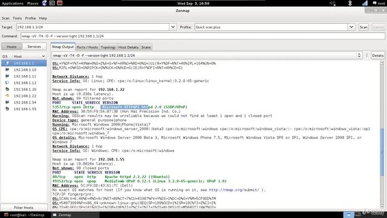Click the Nmap output vertical scrollbar thumb
This screenshot has width=387, height=218.
tap(382, 152)
